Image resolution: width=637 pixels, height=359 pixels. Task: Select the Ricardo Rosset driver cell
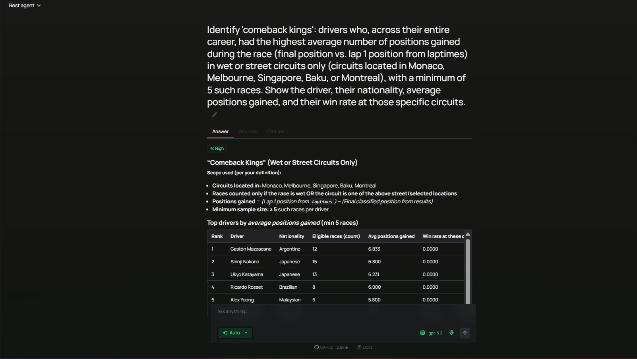pos(247,287)
